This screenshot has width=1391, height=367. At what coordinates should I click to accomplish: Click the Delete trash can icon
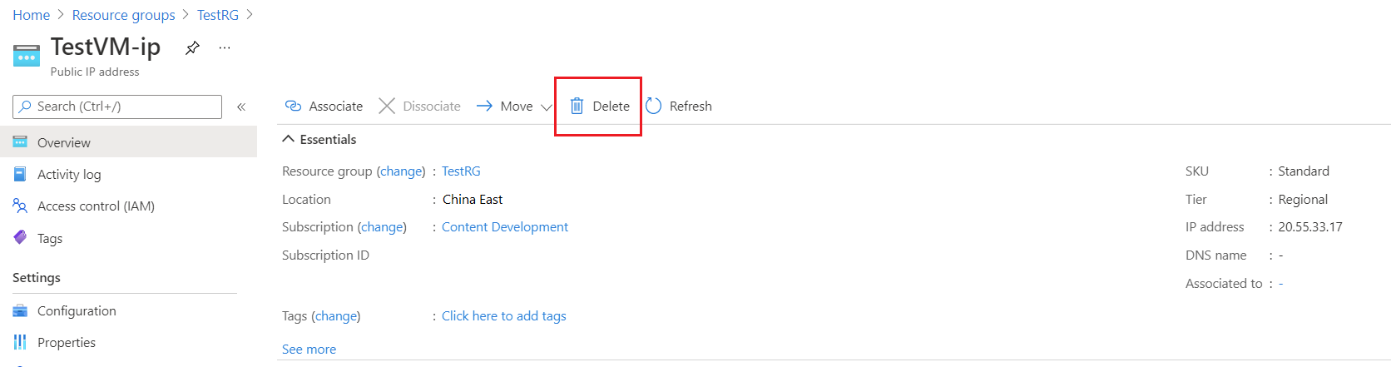(x=577, y=106)
